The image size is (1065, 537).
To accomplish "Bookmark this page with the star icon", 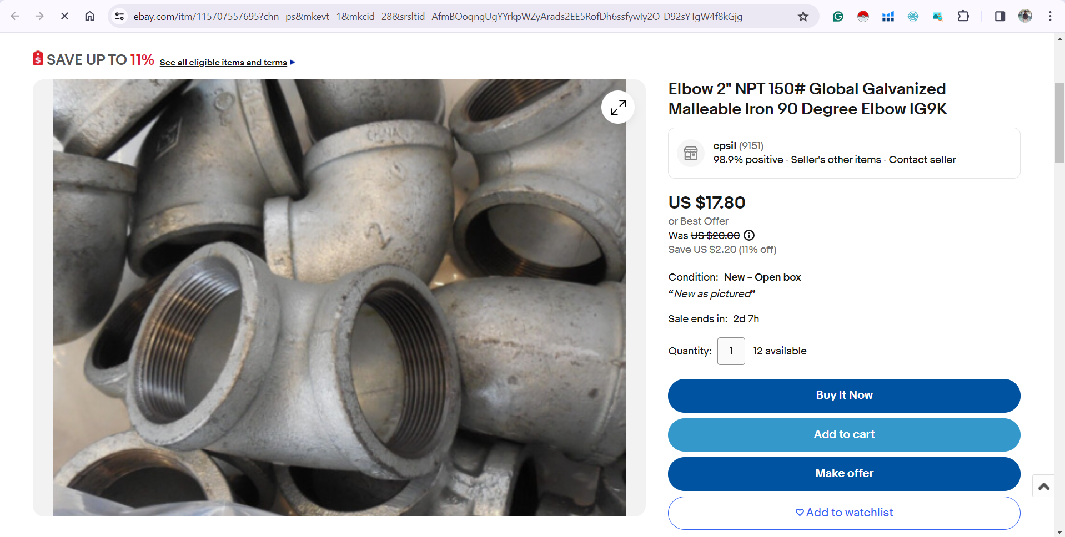I will pos(803,16).
